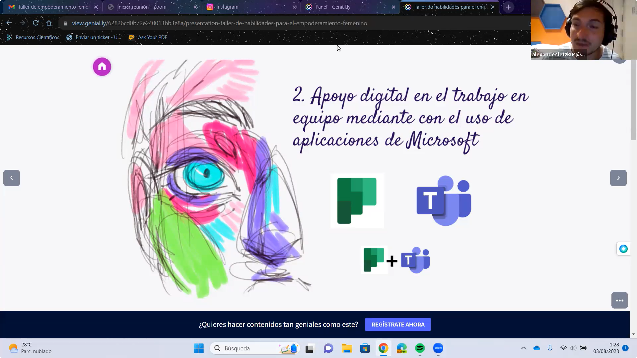This screenshot has height=358, width=637.
Task: Expand hidden system tray icons chevron
Action: pos(523,348)
